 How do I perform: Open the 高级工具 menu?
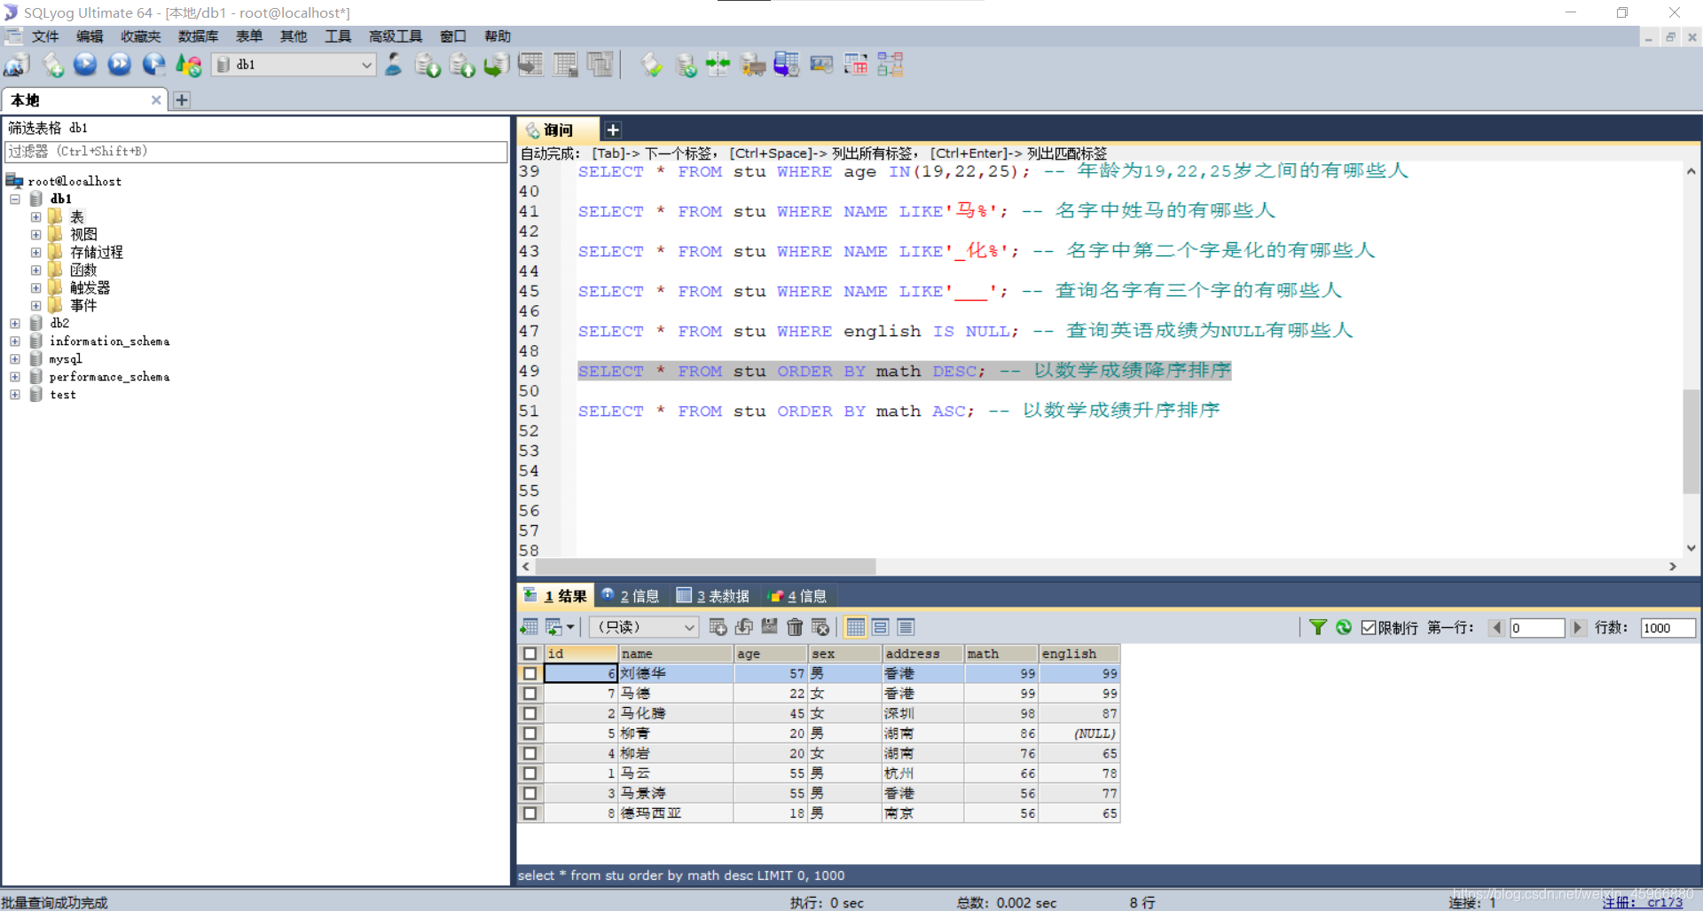[395, 36]
